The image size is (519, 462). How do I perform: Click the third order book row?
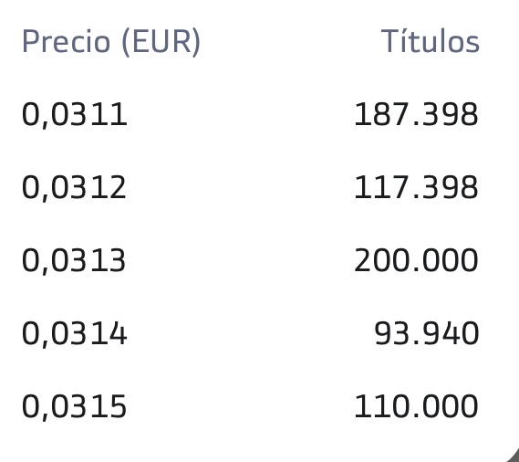(250, 261)
